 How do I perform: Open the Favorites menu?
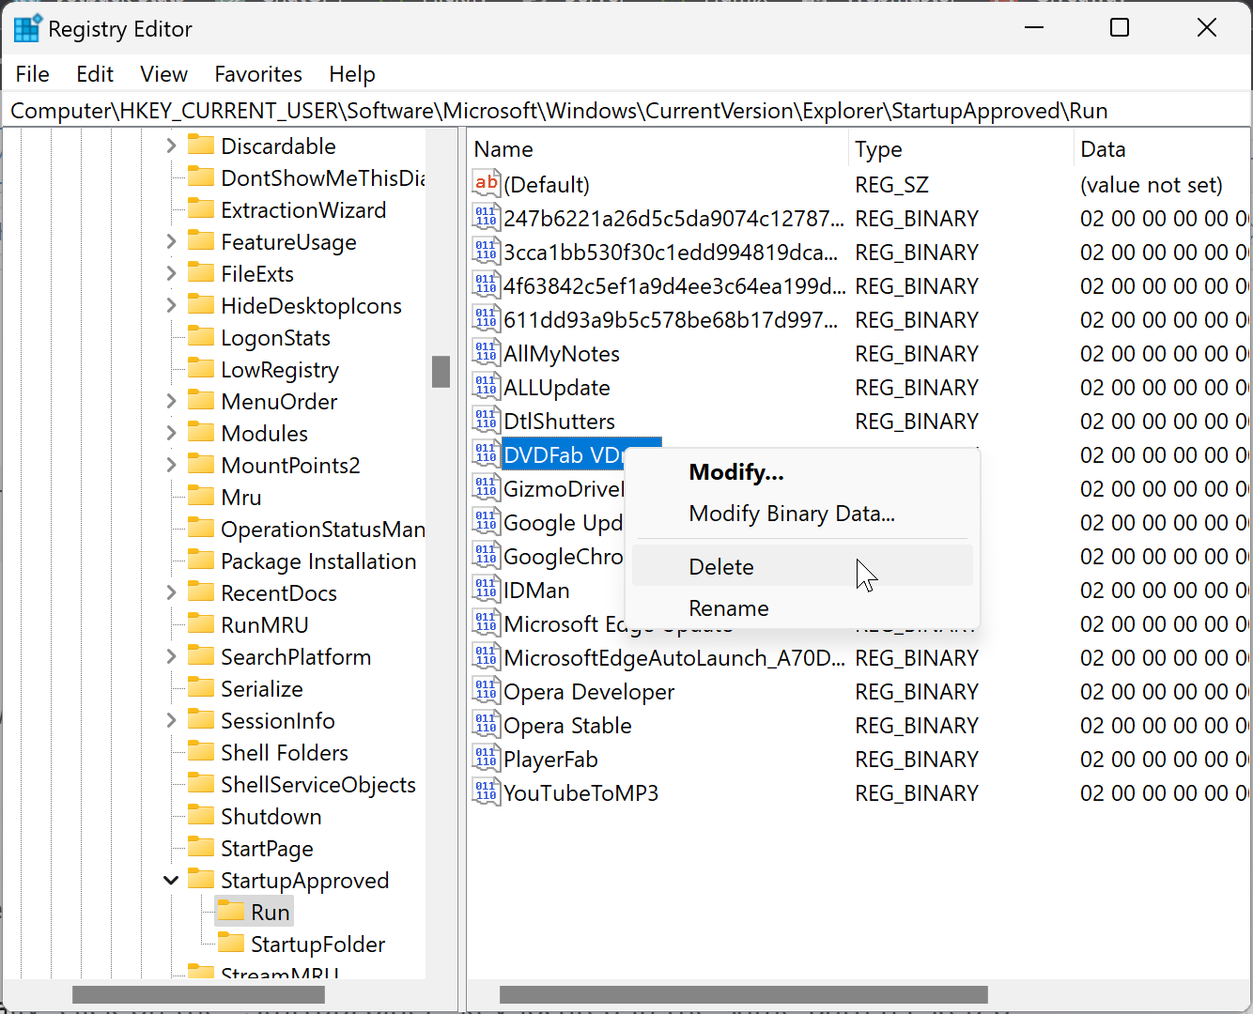point(258,74)
